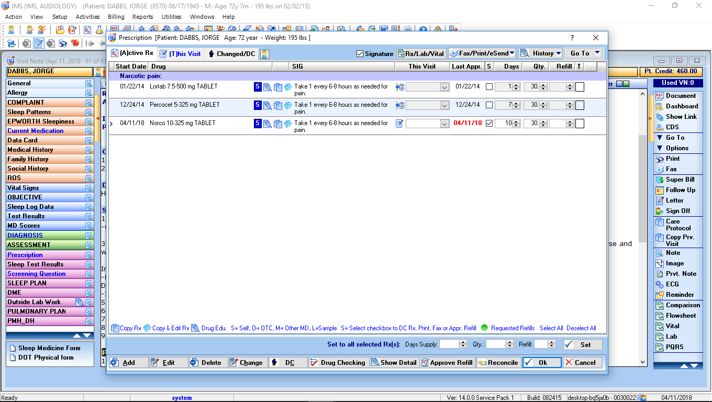This screenshot has width=712, height=402.
Task: Open This Visit dropdown for Lortab
Action: tap(444, 87)
